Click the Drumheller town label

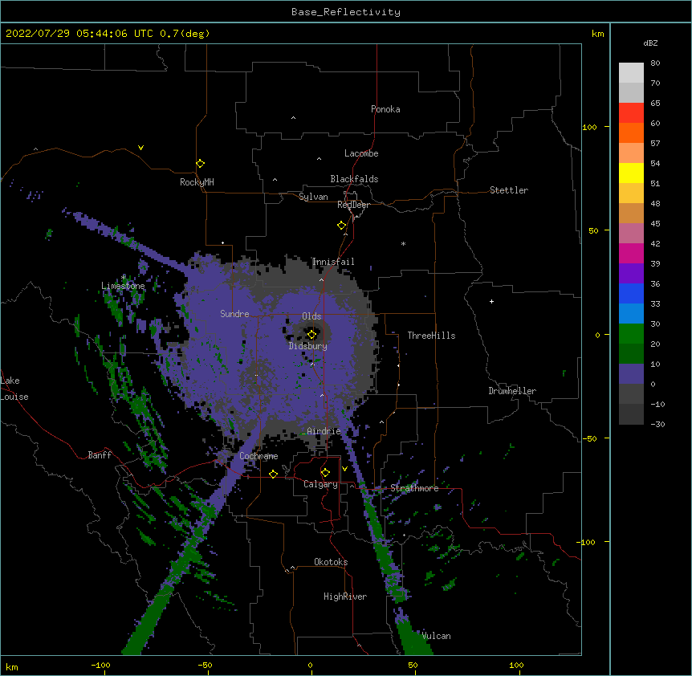click(512, 391)
